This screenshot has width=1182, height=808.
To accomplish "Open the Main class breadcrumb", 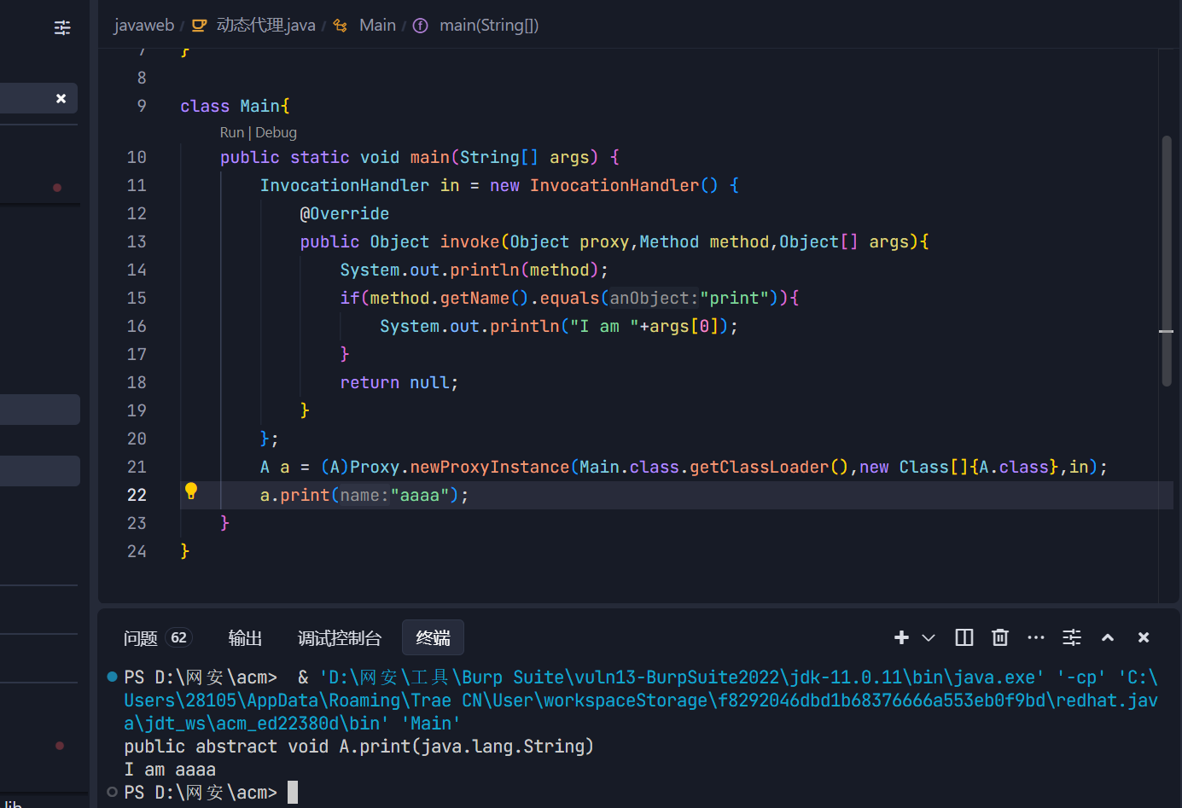I will (377, 25).
